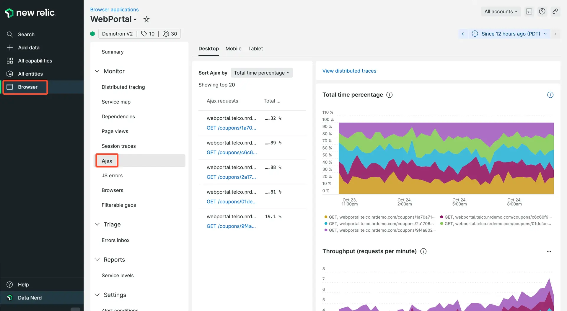Open JS errors in the sidebar
The height and width of the screenshot is (311, 567).
pos(112,176)
